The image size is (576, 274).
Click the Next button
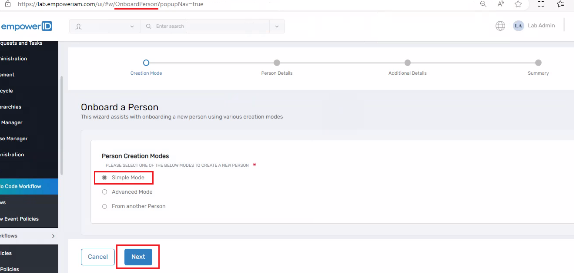point(138,257)
